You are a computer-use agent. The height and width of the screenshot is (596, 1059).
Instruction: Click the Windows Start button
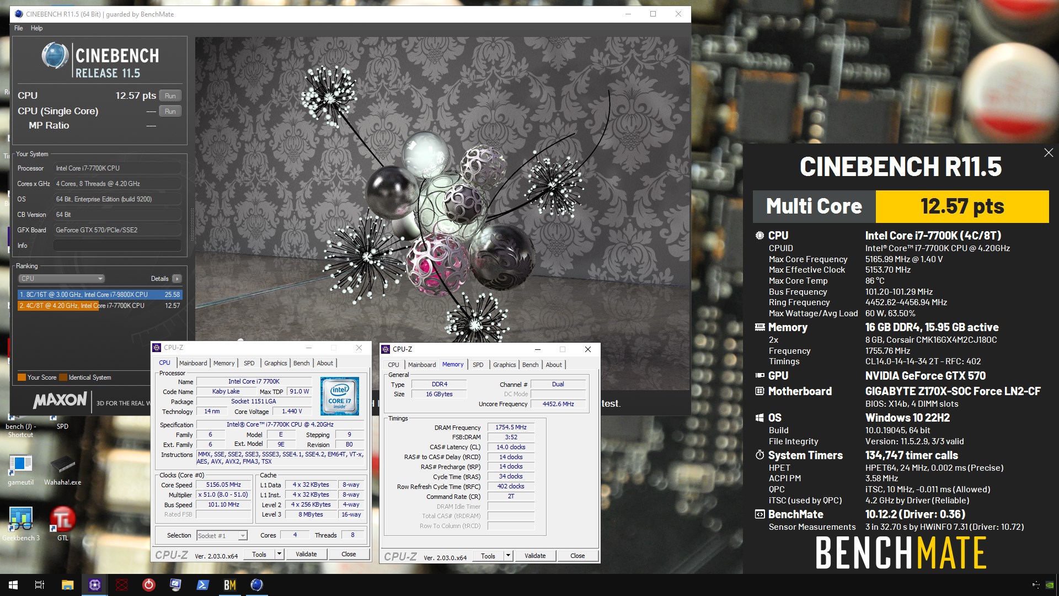tap(13, 585)
